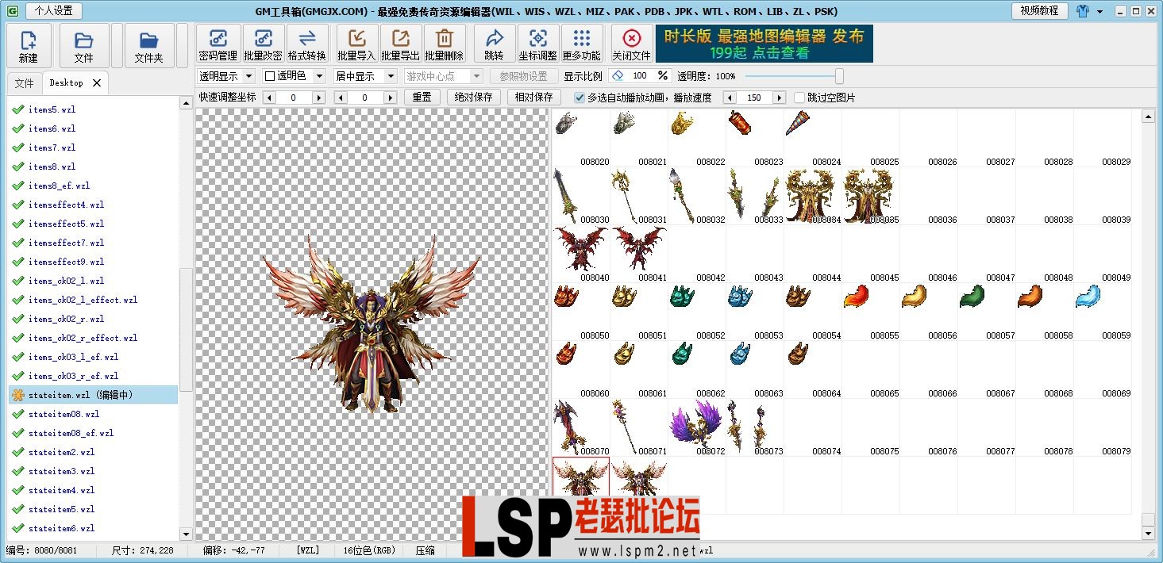Click the map editor advertisement banner

coord(764,44)
